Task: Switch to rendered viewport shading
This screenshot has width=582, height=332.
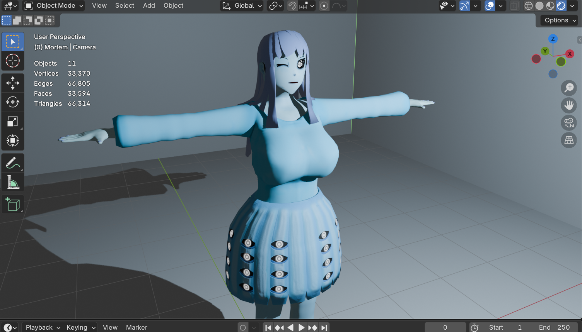Action: 561,6
